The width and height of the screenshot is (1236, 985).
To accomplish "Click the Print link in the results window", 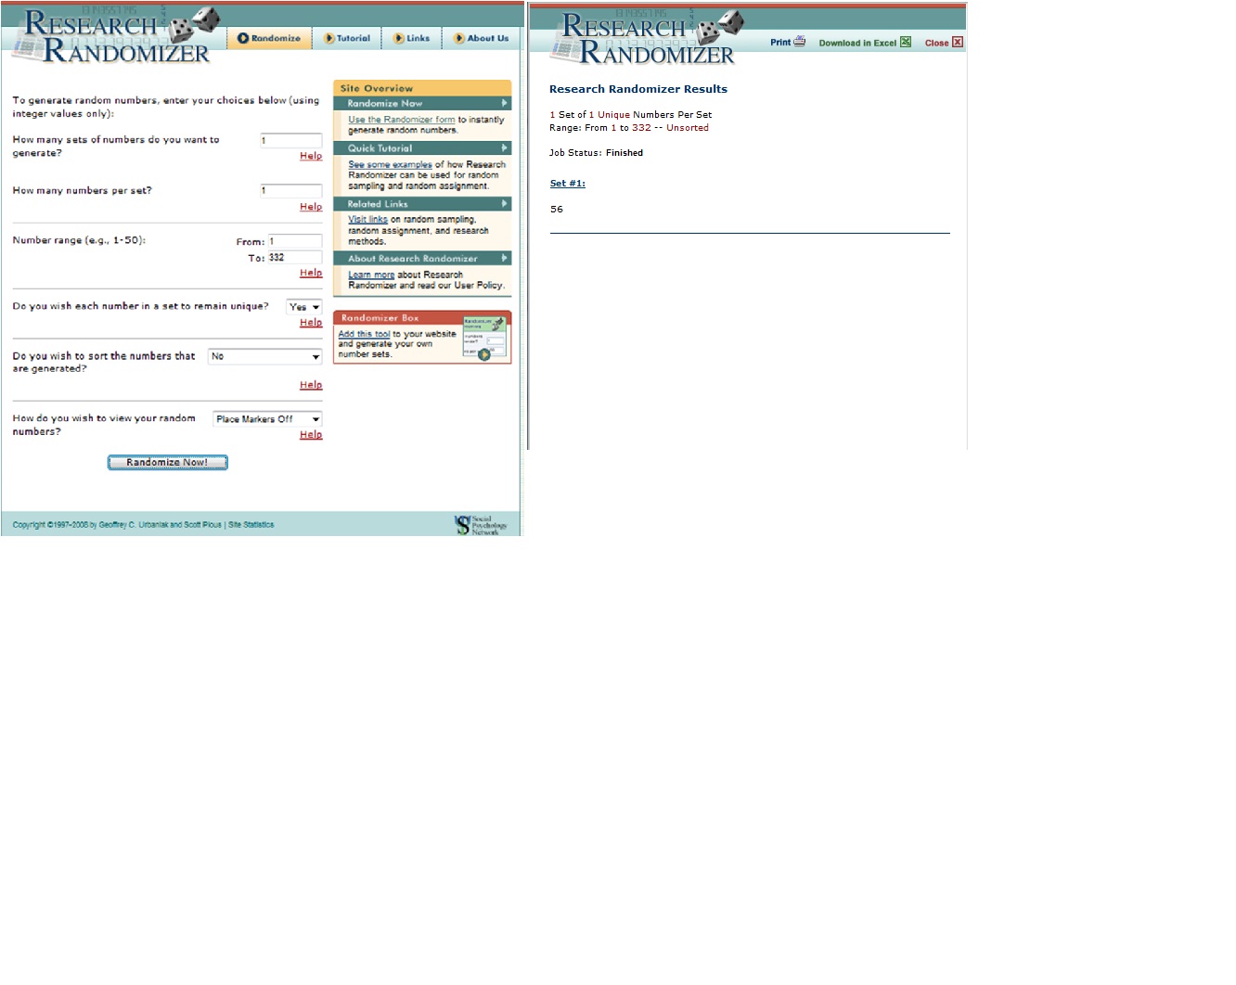I will (780, 43).
